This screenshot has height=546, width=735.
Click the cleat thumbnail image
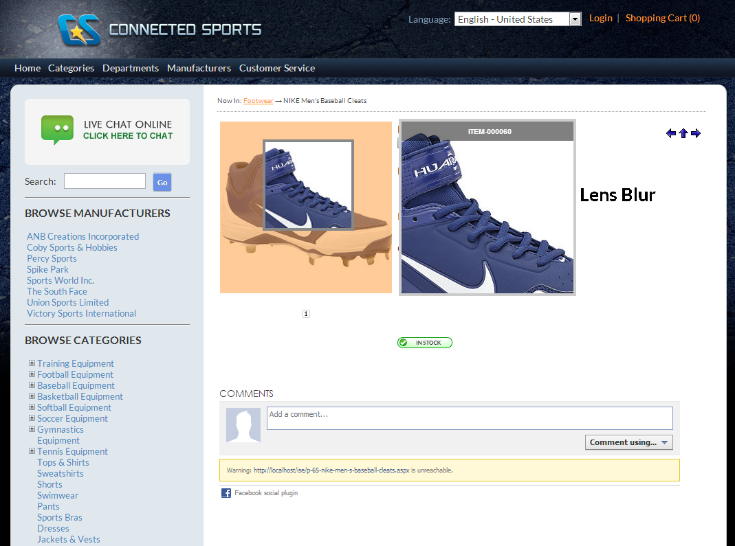pyautogui.click(x=306, y=207)
